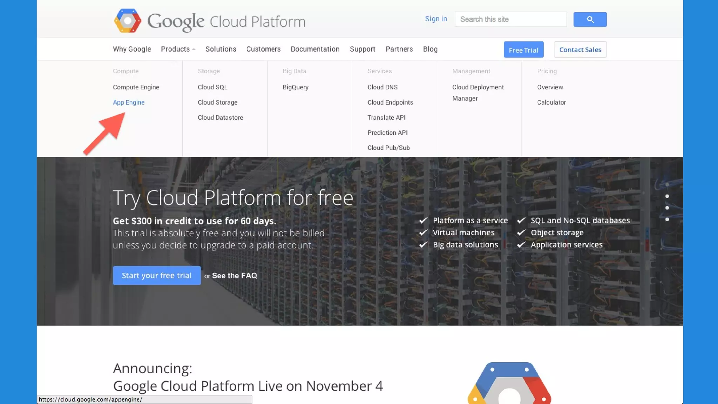Open the pricing Calculator link
This screenshot has width=718, height=404.
[551, 102]
